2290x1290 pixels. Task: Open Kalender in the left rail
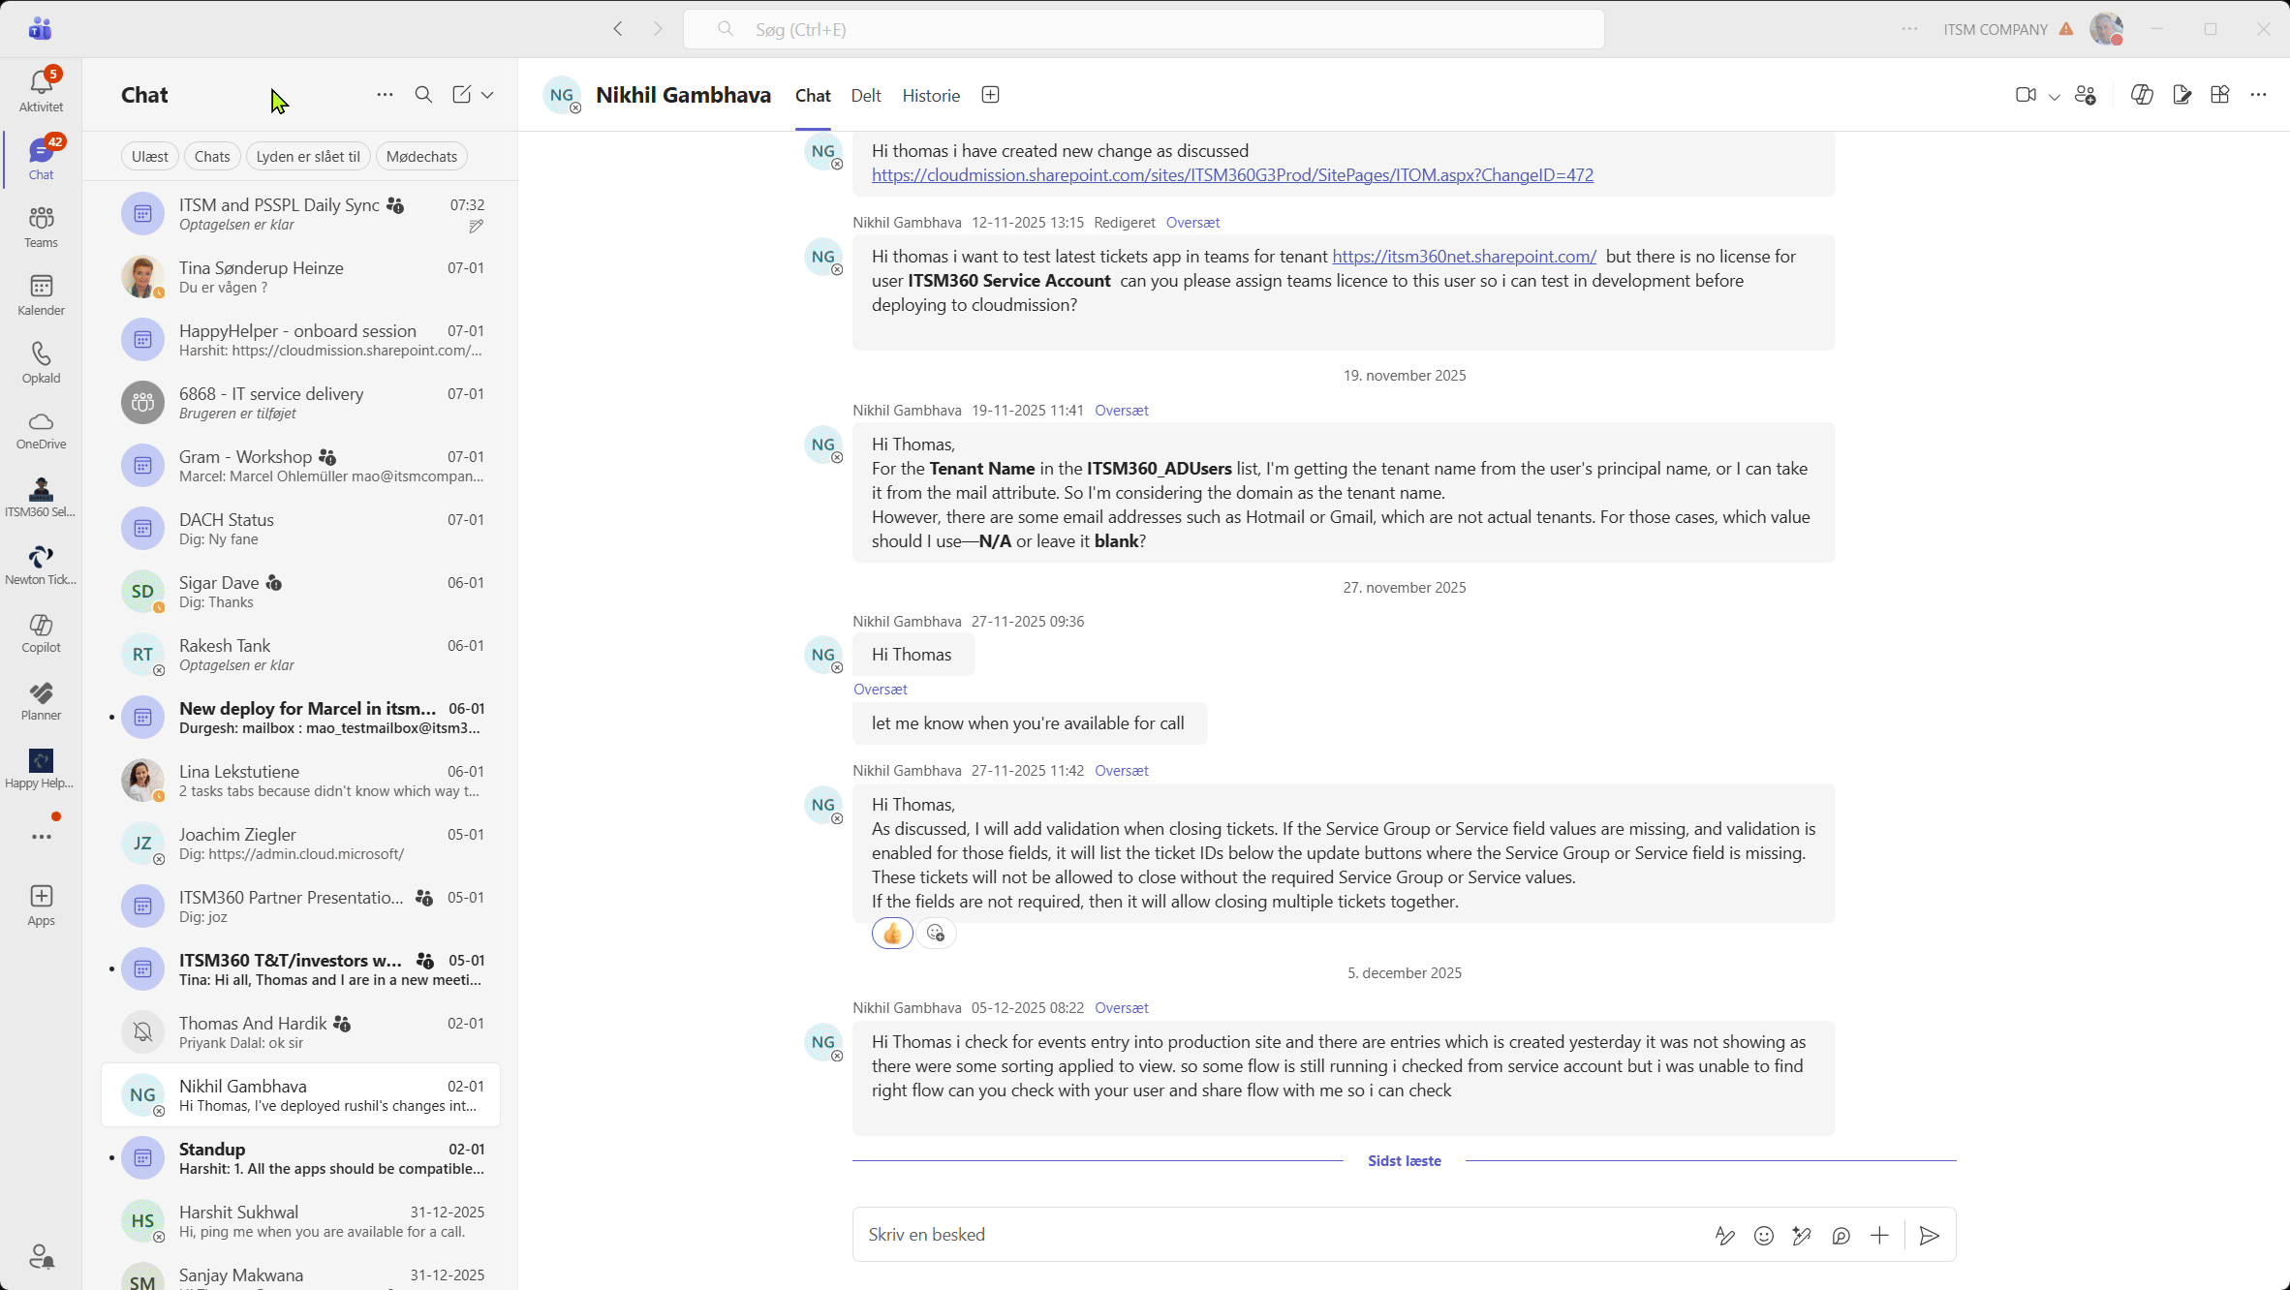(x=41, y=293)
